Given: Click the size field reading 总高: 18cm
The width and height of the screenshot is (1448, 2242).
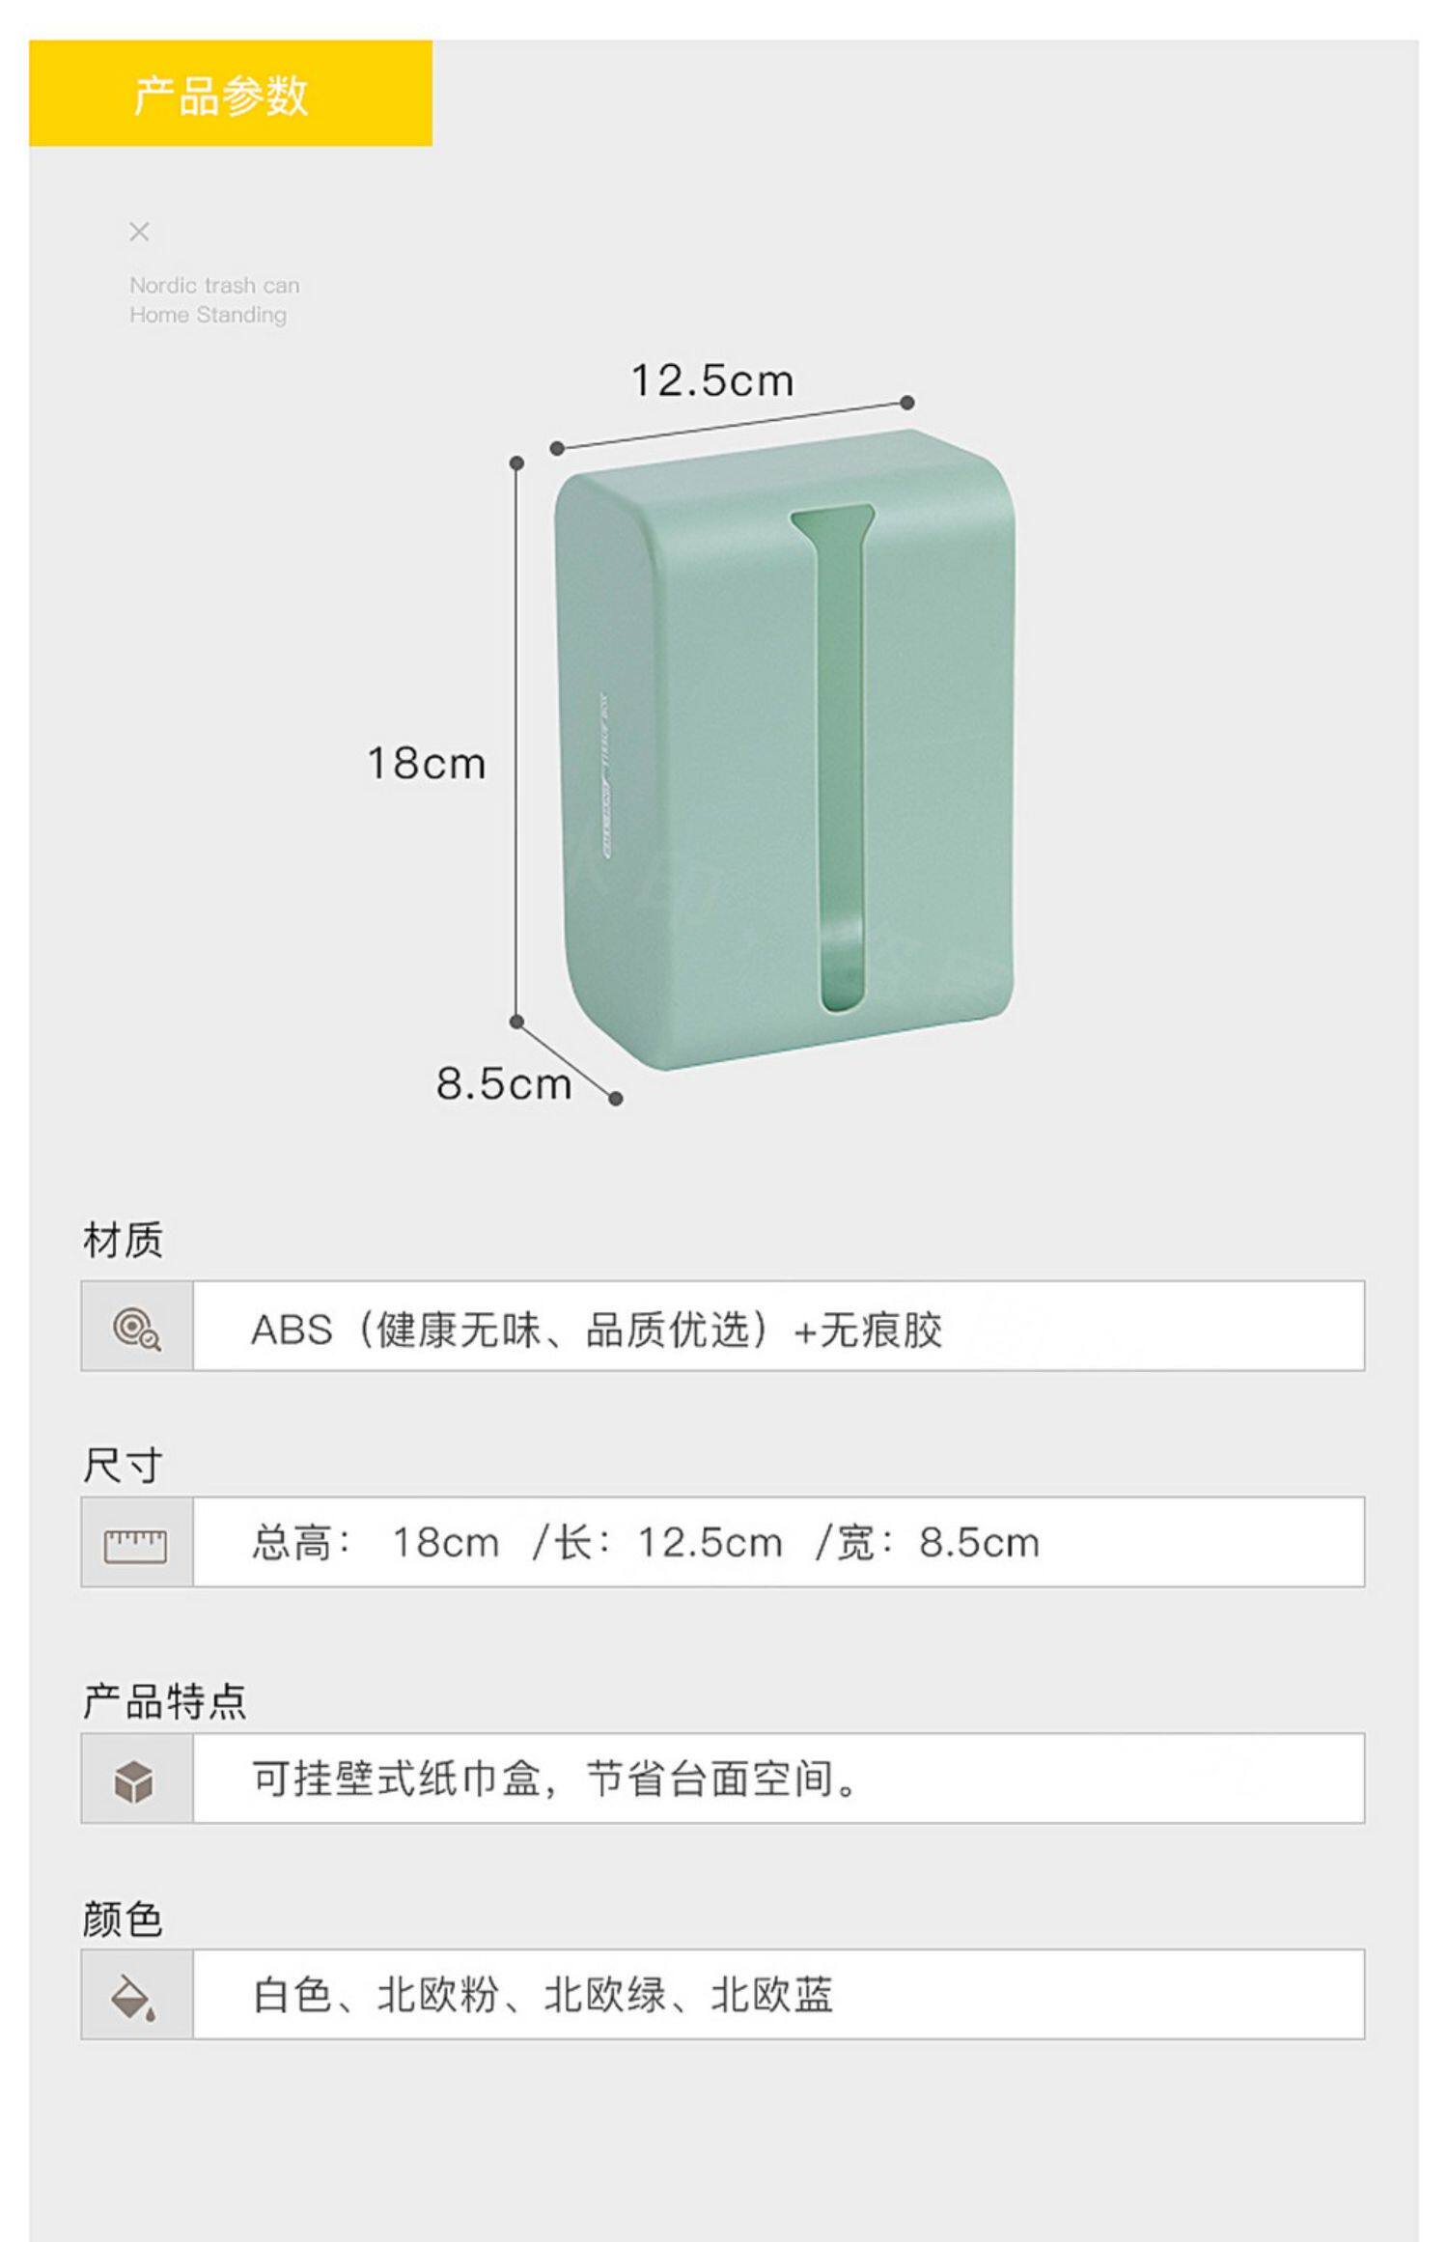Looking at the screenshot, I should coord(778,1543).
